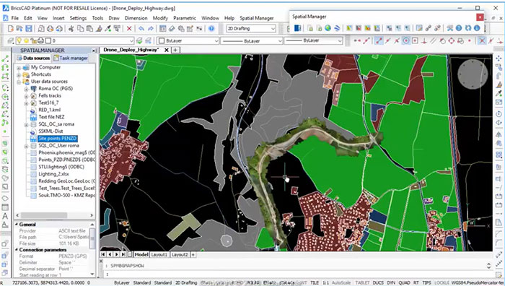Image resolution: width=505 pixels, height=286 pixels.
Task: Expand the My Computer tree node
Action: [x=19, y=68]
